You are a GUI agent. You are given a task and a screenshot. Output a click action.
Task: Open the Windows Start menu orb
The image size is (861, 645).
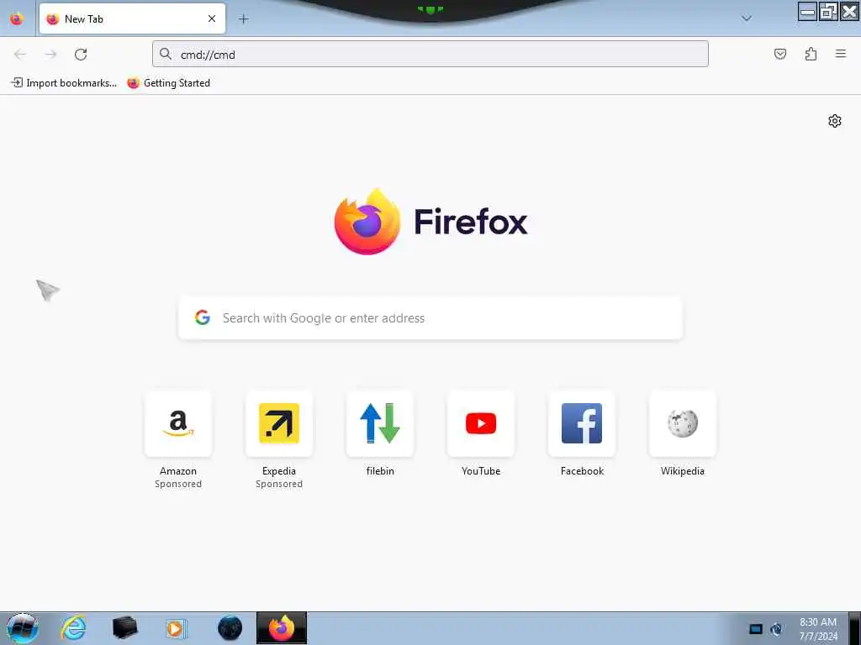coord(22,628)
